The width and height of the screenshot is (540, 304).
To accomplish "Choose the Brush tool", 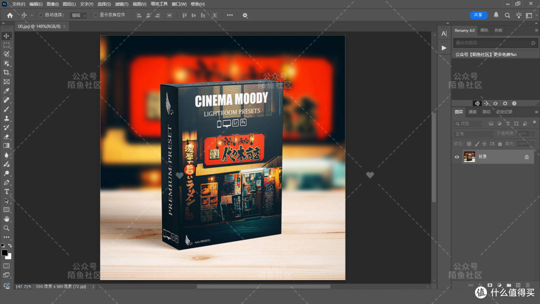I will coord(6,109).
